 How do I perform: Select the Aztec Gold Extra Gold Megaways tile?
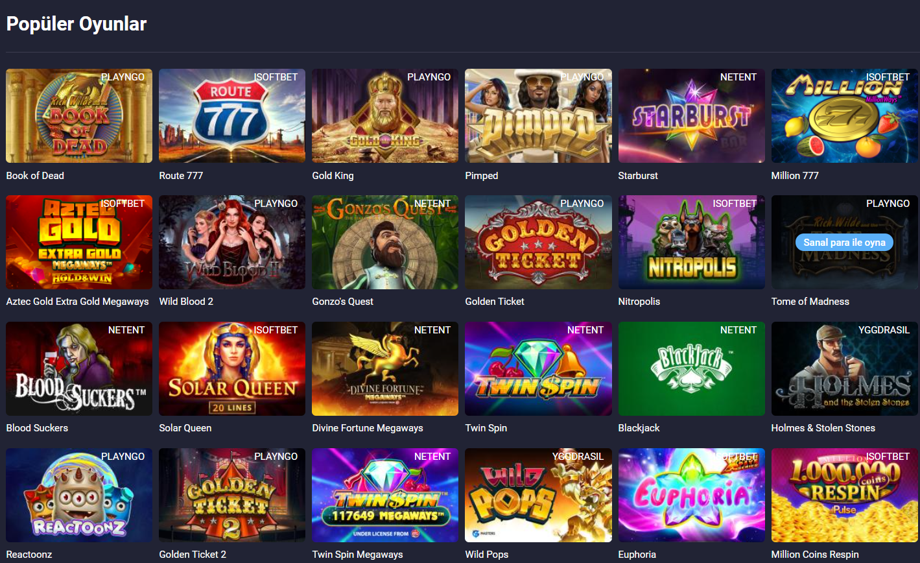click(x=79, y=242)
